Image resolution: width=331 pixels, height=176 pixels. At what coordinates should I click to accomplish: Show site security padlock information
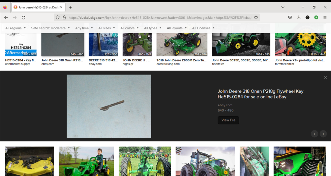click(64, 17)
